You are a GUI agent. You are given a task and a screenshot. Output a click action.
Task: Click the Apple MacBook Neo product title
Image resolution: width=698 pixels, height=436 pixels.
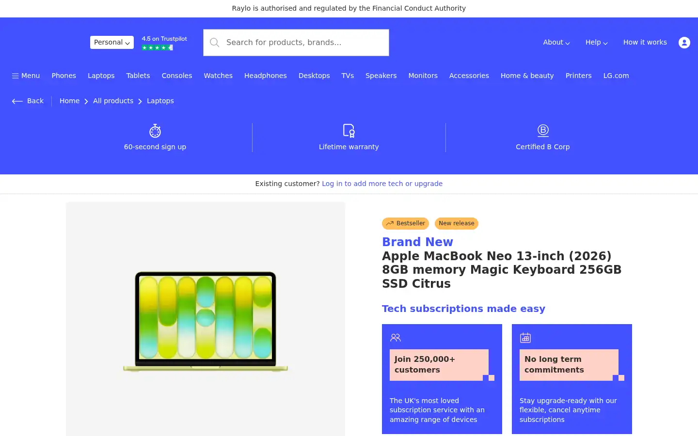(502, 270)
